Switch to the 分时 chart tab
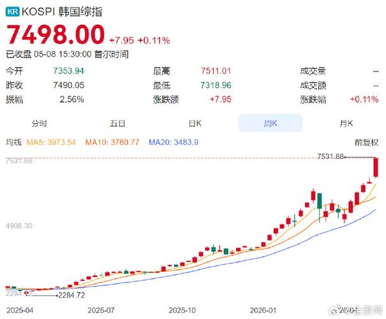This screenshot has height=319, width=386. pyautogui.click(x=39, y=123)
